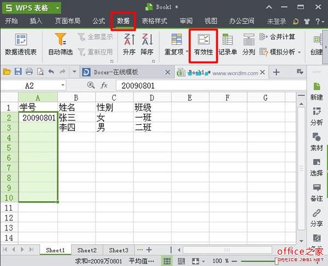Open the 开始 ribbon tab
328x266 pixels.
point(11,21)
